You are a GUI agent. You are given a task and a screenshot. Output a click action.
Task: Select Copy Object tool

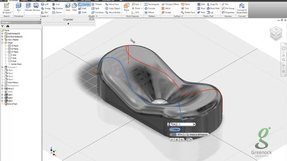[x=113, y=8]
